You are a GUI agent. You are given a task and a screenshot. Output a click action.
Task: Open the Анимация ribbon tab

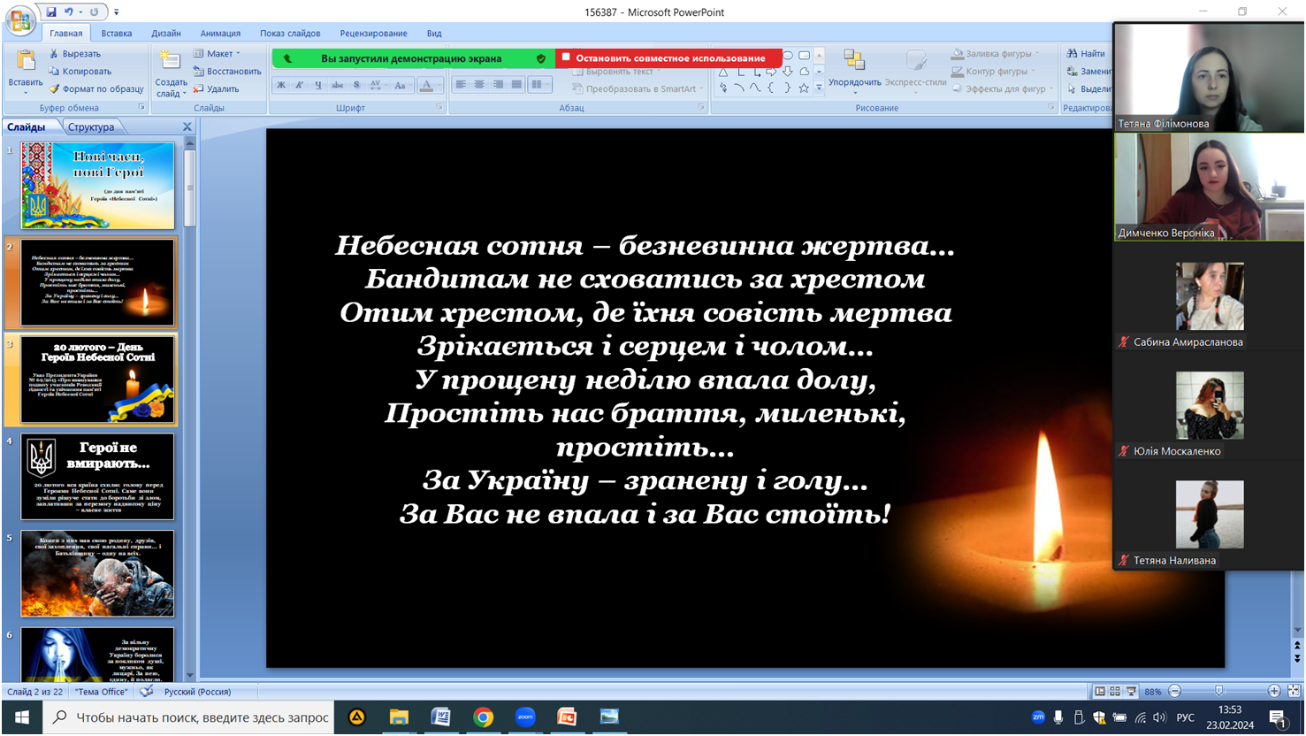coord(220,34)
